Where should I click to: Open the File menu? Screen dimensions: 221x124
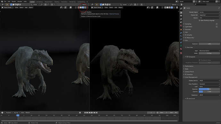coord(5,2)
